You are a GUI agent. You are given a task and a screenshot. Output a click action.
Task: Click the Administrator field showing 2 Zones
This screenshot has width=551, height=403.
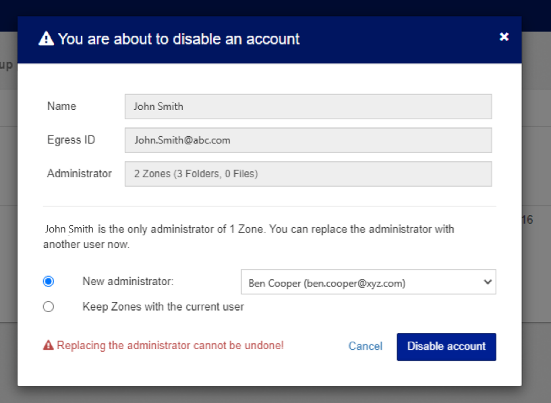[308, 174]
